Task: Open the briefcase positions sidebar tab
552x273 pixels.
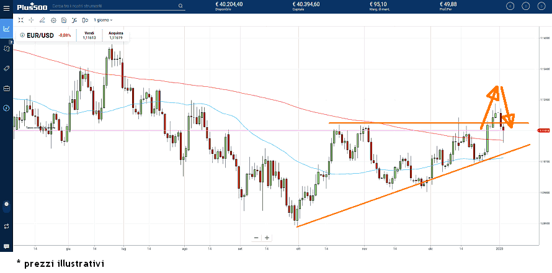Action: coord(6,88)
